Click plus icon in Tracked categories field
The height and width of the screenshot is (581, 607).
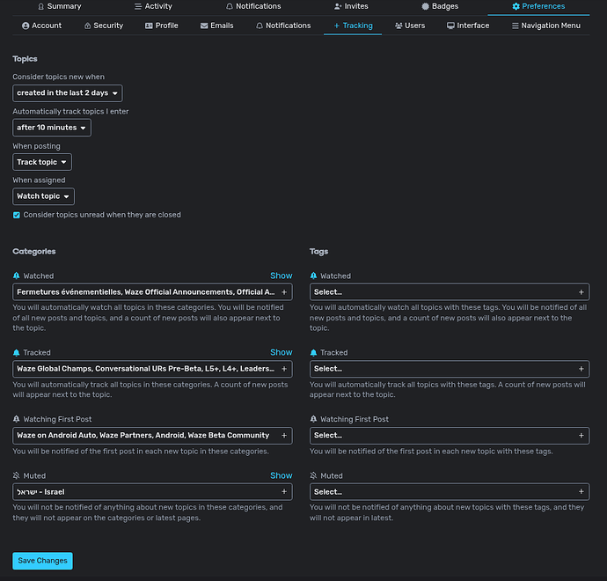(x=283, y=369)
